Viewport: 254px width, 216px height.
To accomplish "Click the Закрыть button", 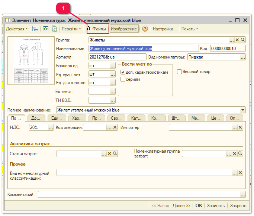I will [x=238, y=206].
